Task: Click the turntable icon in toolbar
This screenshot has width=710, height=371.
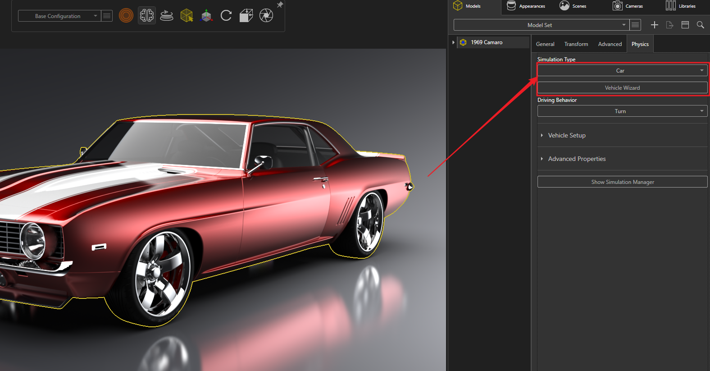Action: pyautogui.click(x=167, y=16)
